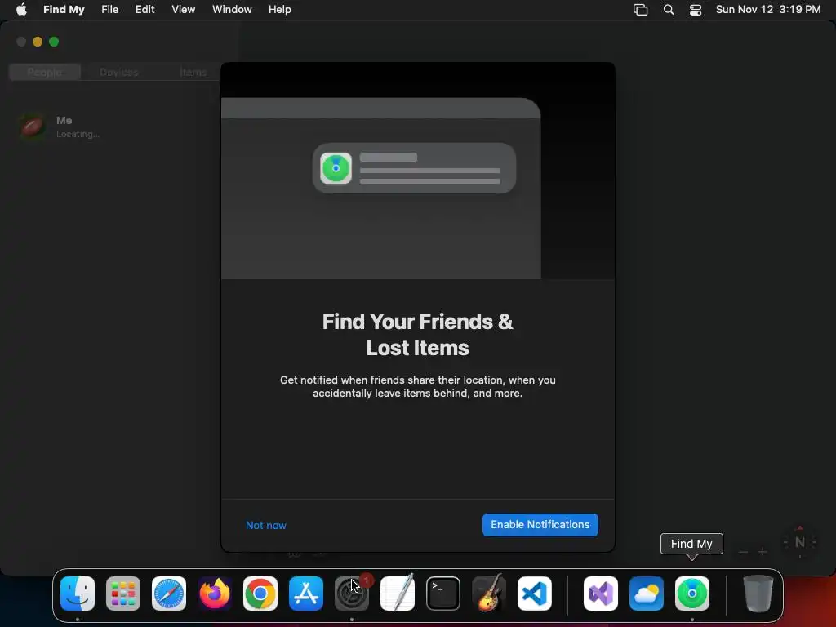Open Trash from the Dock
Viewport: 836px width, 627px height.
(758, 594)
